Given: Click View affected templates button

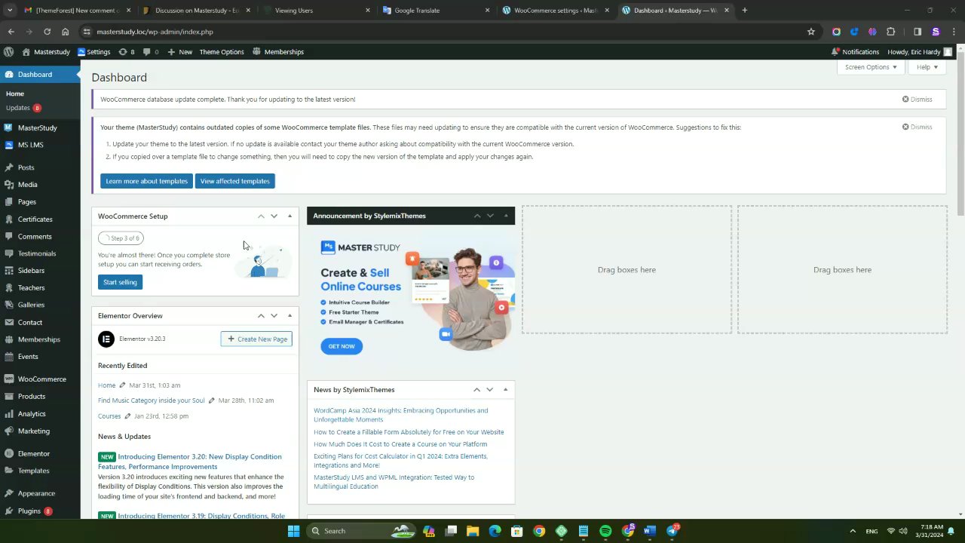Looking at the screenshot, I should [234, 181].
